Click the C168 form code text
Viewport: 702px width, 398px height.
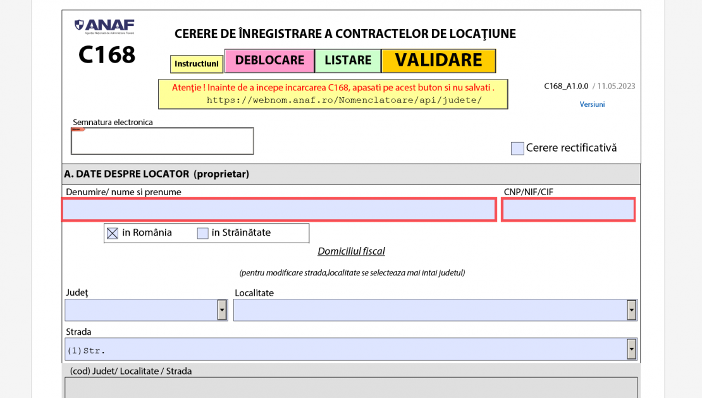coord(106,54)
